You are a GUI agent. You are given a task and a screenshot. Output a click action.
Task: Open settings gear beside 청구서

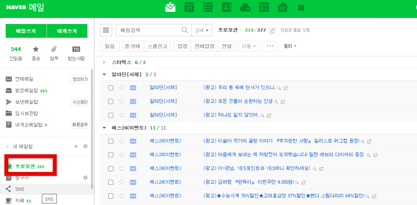pyautogui.click(x=85, y=177)
